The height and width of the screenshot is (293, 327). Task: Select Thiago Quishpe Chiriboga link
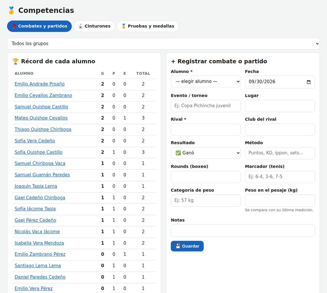point(43,129)
